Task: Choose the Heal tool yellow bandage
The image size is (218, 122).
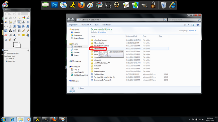Action: (x=24, y=35)
